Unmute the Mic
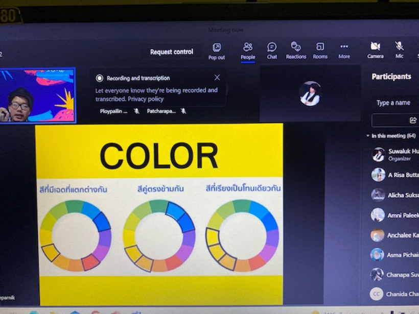Viewport: 419px width, 314px height. [399, 50]
